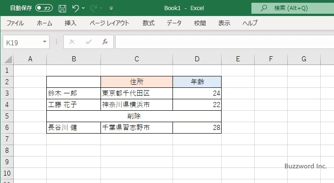Screen dimensions: 334x183
Task: Select row 1 header
Action: coord(7,70)
